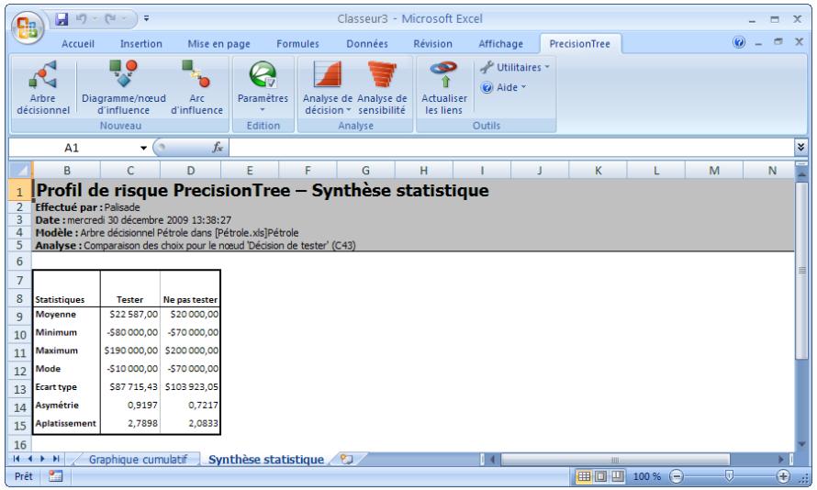Image resolution: width=817 pixels, height=490 pixels.
Task: Select column C header
Action: [130, 171]
